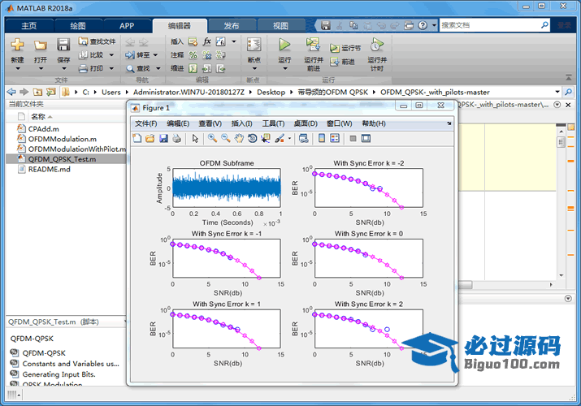Collapse the ribbon toolstrip arrow
Screen dimensions: 581x406
click(568, 77)
